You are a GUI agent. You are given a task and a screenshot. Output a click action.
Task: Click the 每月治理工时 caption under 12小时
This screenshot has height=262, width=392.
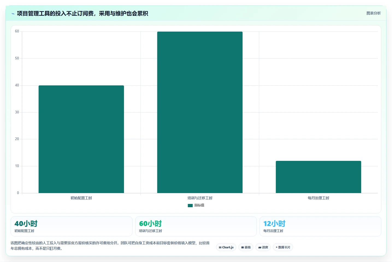coord(273,231)
